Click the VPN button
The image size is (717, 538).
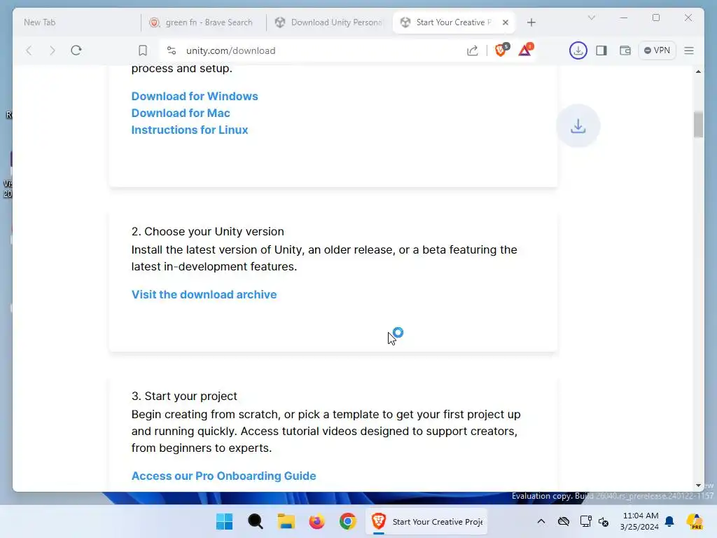point(657,50)
